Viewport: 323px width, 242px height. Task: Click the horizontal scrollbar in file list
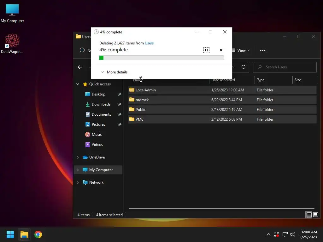(221, 209)
